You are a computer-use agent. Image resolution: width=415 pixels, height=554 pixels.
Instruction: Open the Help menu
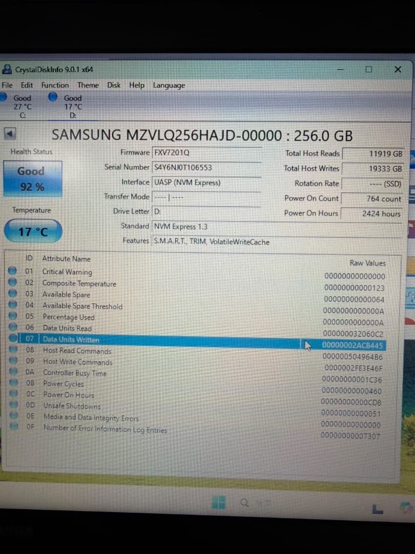(137, 85)
